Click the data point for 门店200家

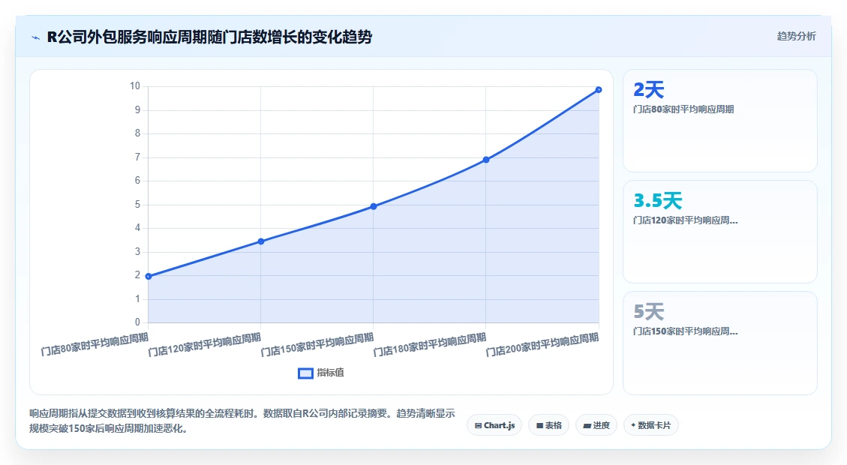point(599,90)
